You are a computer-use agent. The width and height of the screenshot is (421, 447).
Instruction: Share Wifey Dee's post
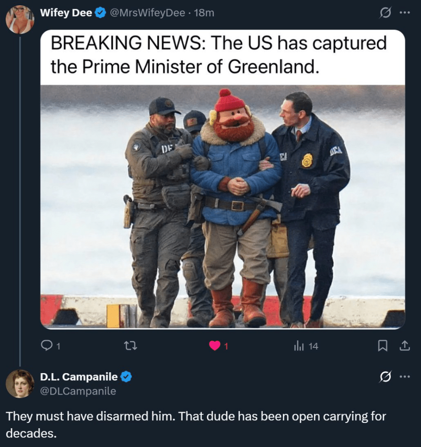point(405,346)
